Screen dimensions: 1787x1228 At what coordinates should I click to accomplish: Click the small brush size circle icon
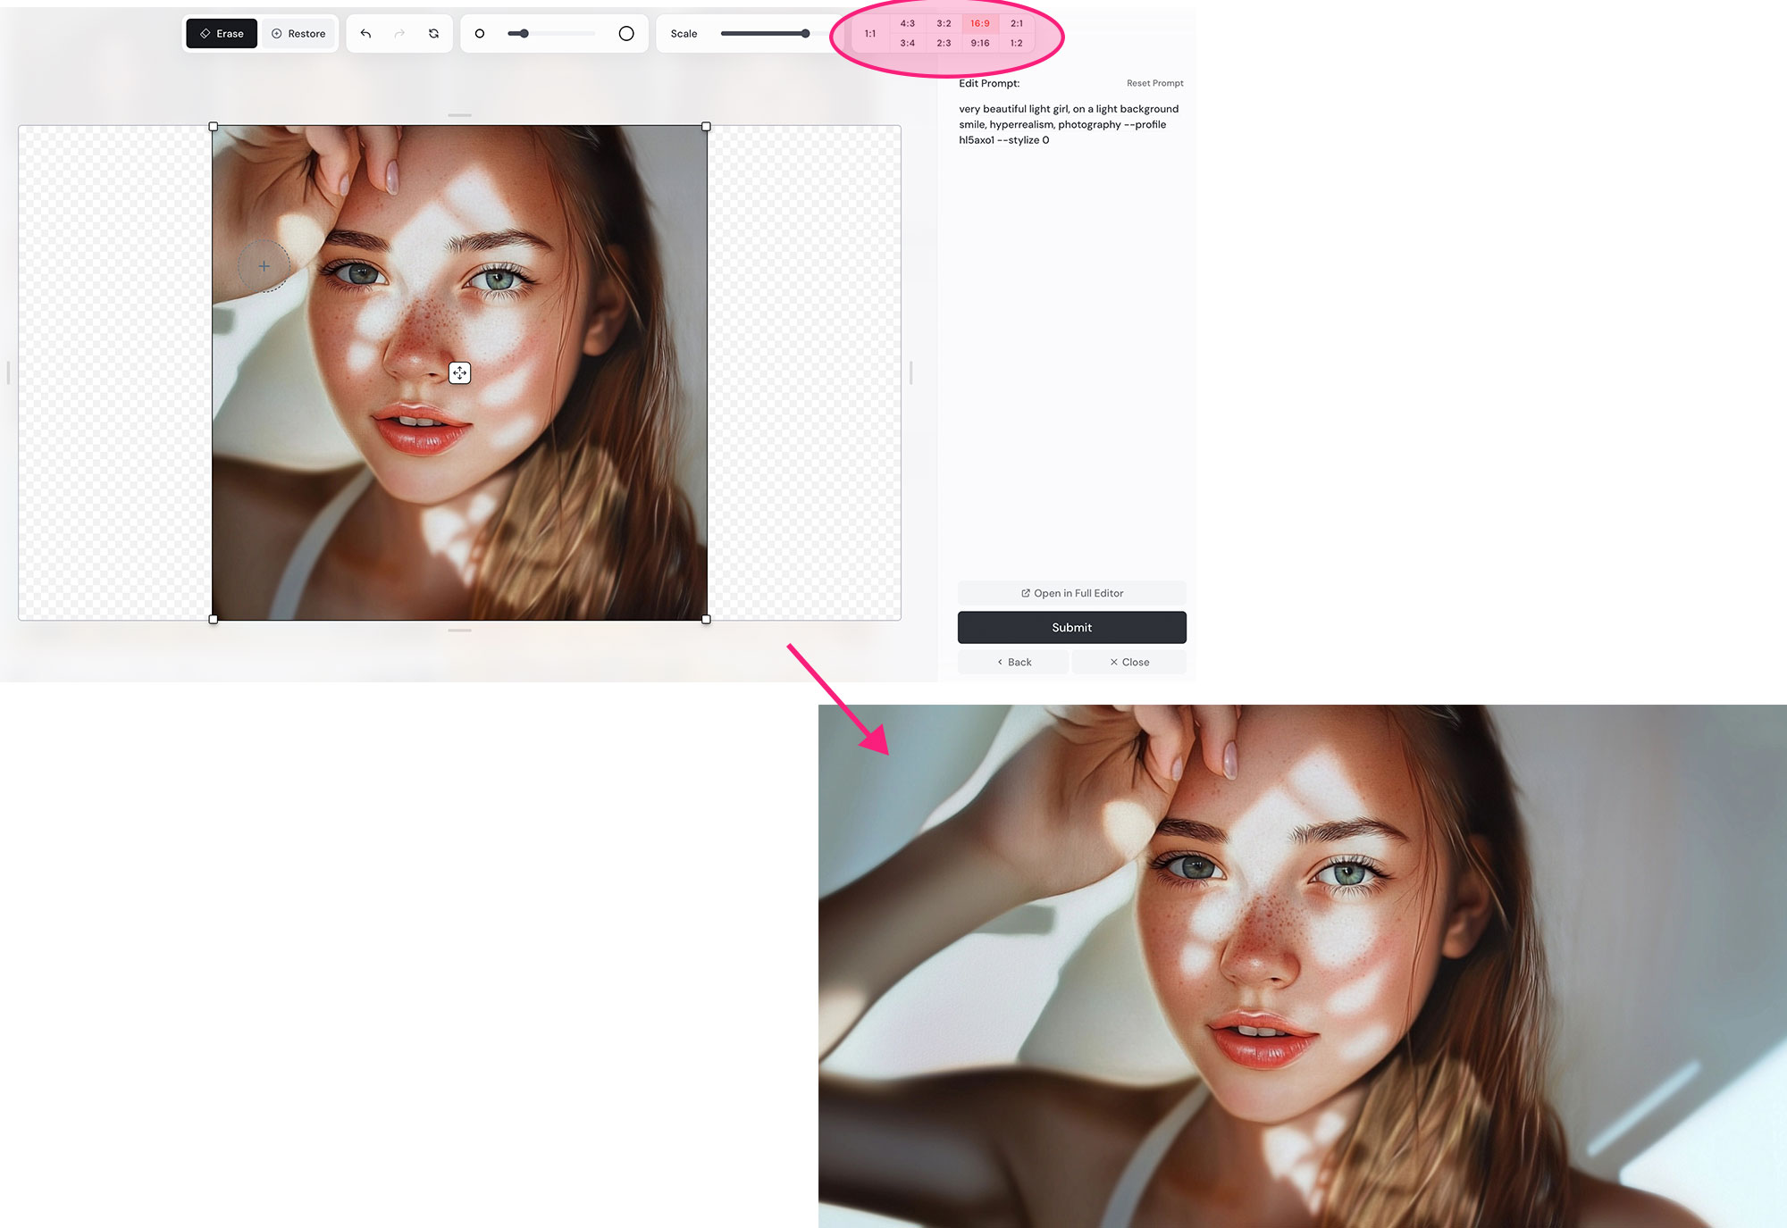click(x=480, y=34)
